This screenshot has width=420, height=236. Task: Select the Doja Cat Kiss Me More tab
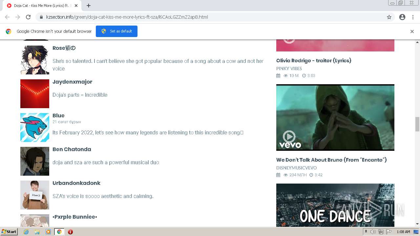42,6
